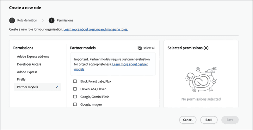Click the checkmark beside Partner models
Viewport: 253px width, 130px height.
[57, 87]
